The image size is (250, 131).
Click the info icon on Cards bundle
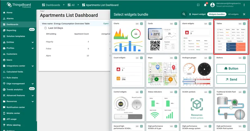tap(176, 24)
